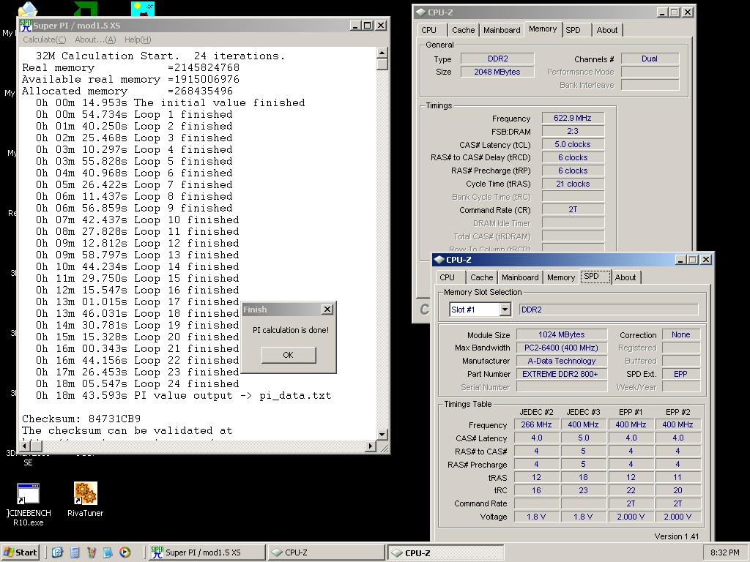The width and height of the screenshot is (750, 562).
Task: Switch to Super PI taskbar button
Action: (x=207, y=552)
